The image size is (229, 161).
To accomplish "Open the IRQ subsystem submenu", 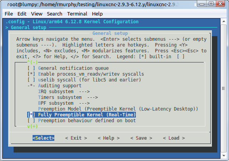I will point(64,92).
